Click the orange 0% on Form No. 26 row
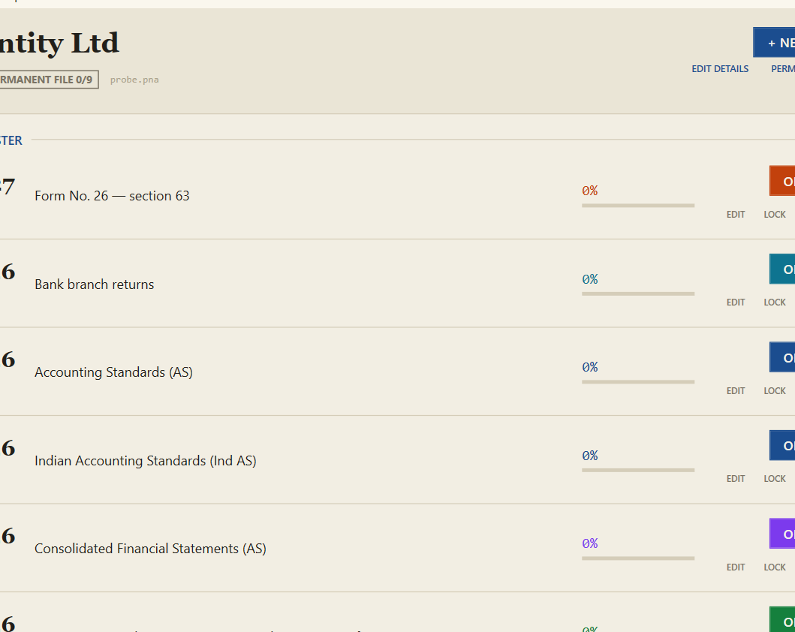 (589, 191)
